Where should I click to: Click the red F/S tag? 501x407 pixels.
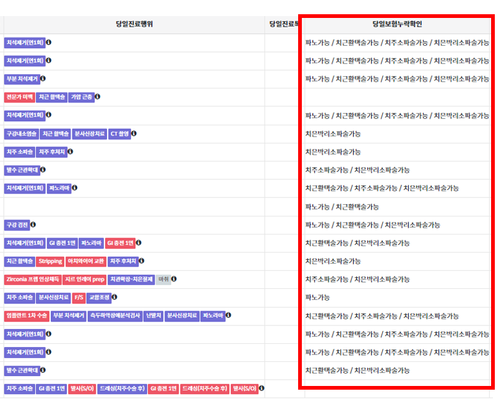tap(79, 298)
